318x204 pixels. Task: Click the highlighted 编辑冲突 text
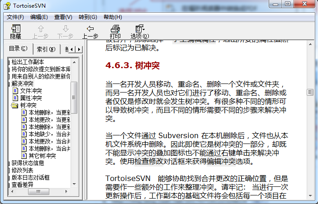(x=221, y=162)
